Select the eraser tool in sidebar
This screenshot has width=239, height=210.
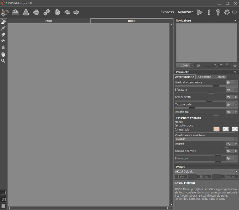[x=3, y=35]
